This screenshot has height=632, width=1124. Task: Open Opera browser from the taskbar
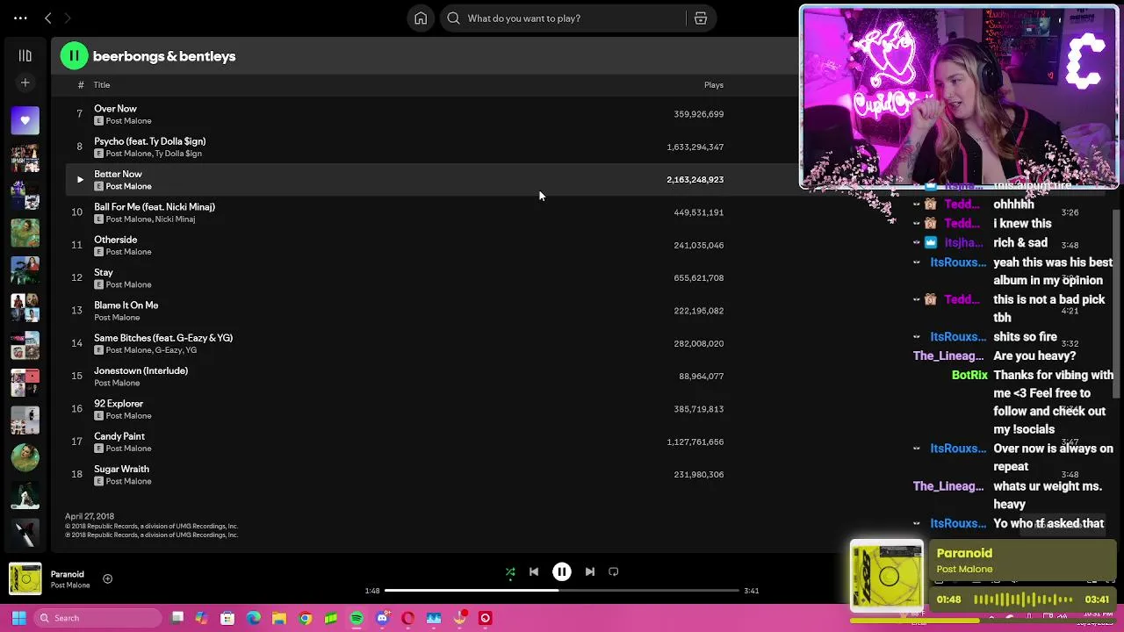click(407, 618)
